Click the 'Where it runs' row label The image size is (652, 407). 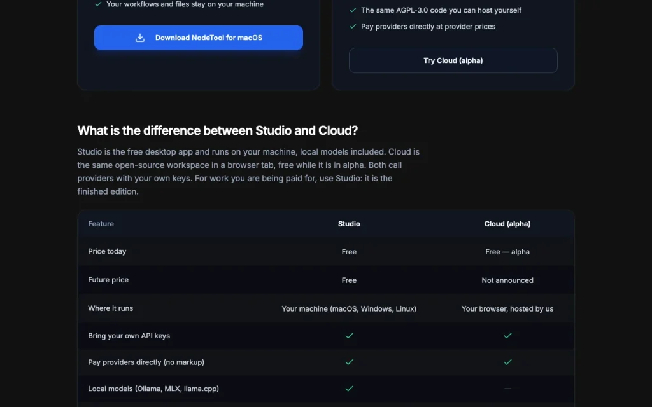[x=110, y=308]
